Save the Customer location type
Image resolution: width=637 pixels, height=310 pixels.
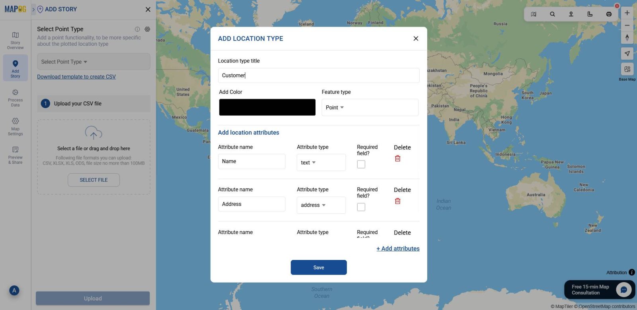click(x=318, y=267)
